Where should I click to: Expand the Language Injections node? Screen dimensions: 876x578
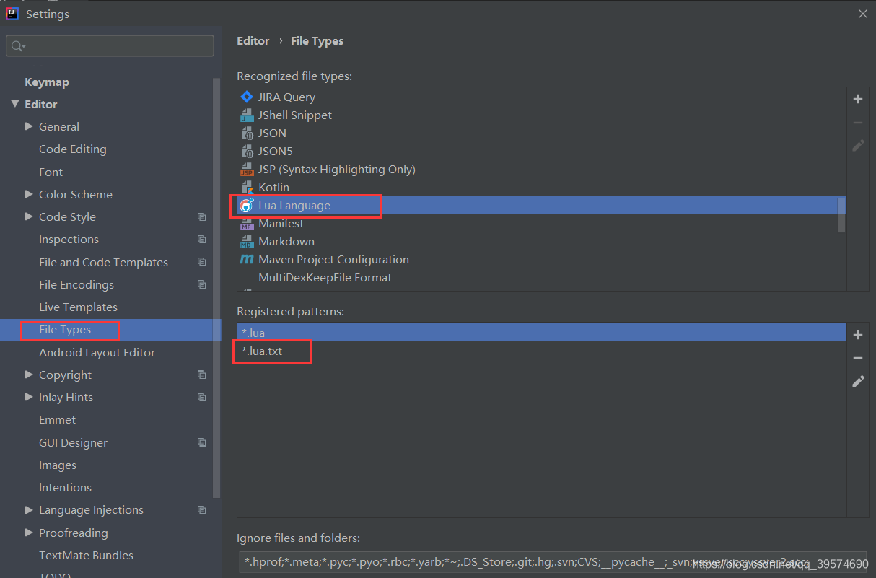[29, 509]
